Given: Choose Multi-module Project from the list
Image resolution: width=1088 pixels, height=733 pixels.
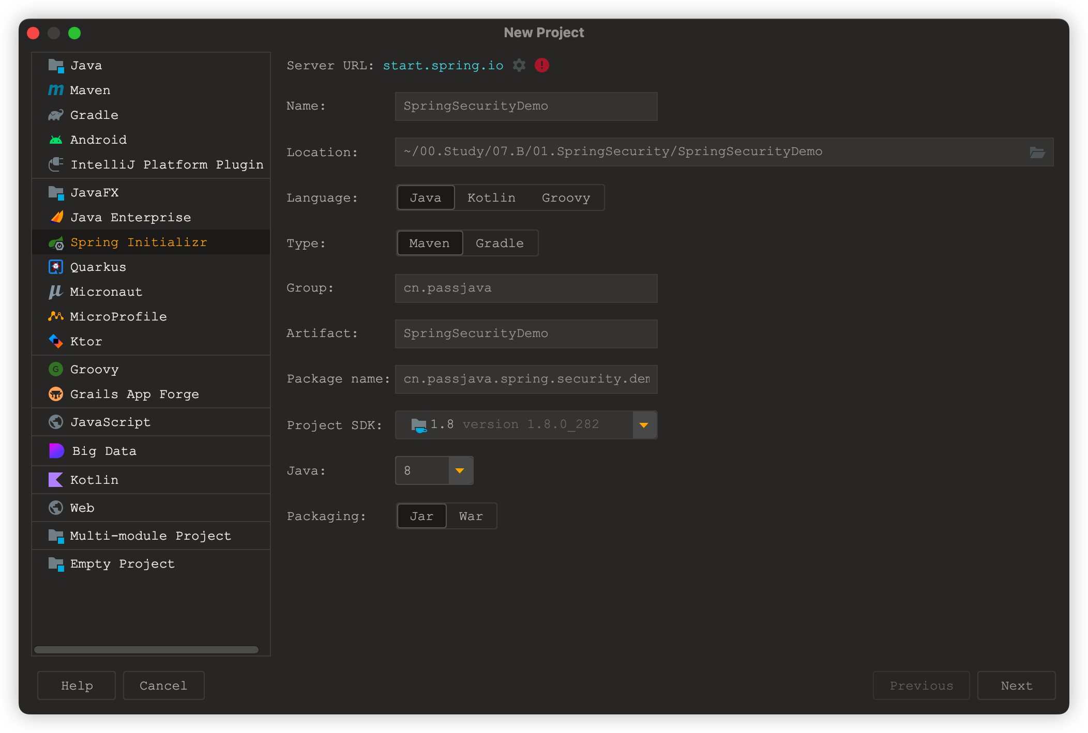Looking at the screenshot, I should pyautogui.click(x=150, y=536).
